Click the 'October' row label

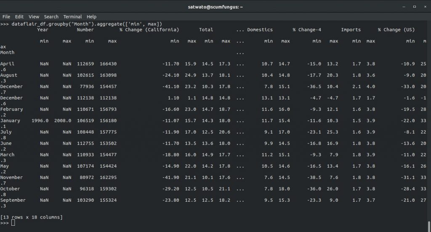coord(10,189)
